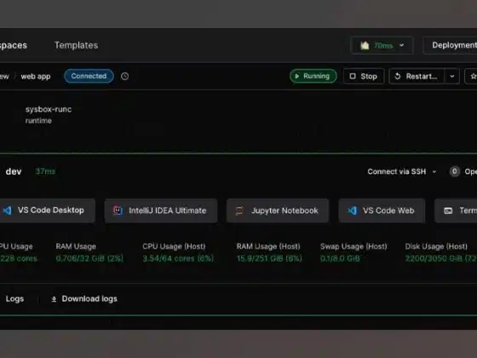
Task: Click the Running status badge
Action: coord(313,76)
